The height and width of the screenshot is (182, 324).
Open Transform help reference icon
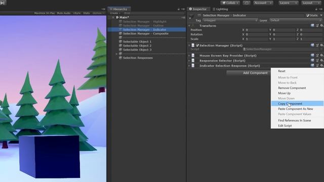[312, 26]
